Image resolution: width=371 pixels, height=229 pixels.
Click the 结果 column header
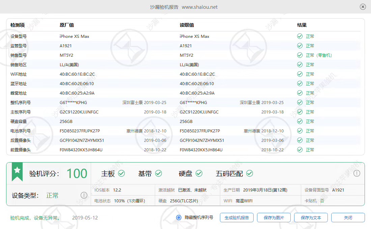(302, 25)
